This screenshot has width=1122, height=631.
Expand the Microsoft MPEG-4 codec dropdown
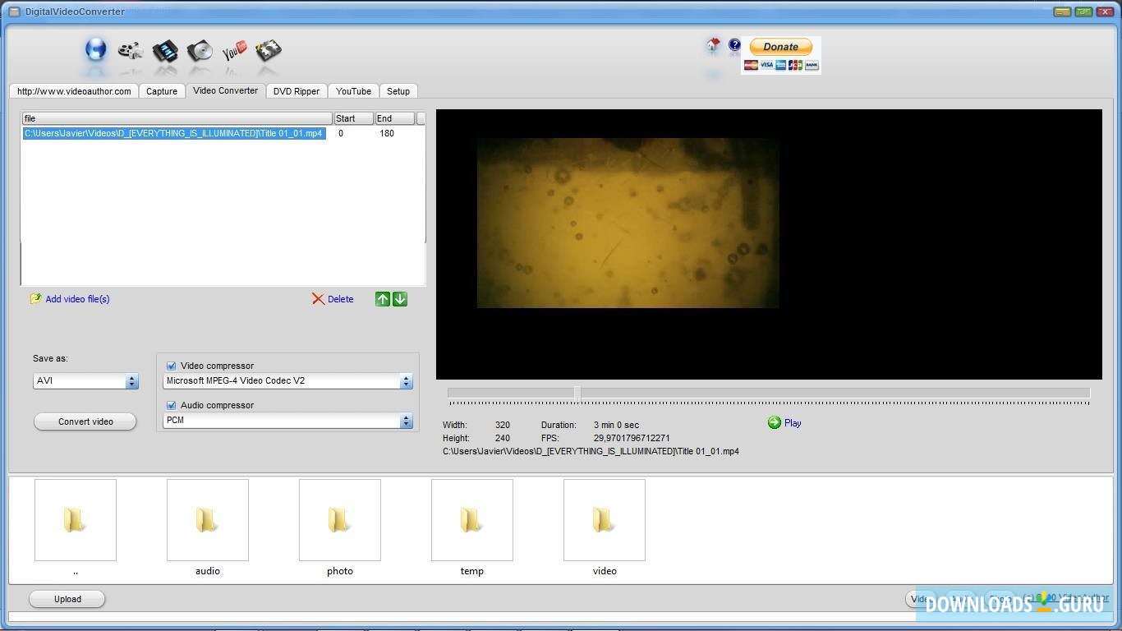[x=405, y=380]
